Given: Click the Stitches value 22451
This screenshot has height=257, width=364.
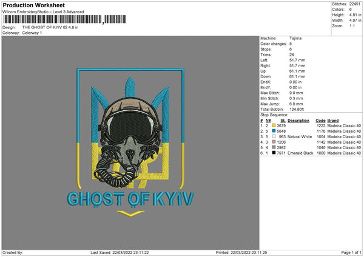Looking at the screenshot, I should point(355,4).
